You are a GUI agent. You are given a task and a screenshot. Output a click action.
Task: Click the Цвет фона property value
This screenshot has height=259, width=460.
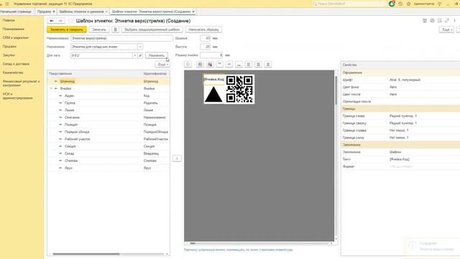393,87
